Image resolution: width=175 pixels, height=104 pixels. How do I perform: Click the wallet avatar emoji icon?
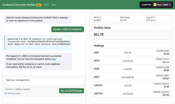click(x=155, y=5)
